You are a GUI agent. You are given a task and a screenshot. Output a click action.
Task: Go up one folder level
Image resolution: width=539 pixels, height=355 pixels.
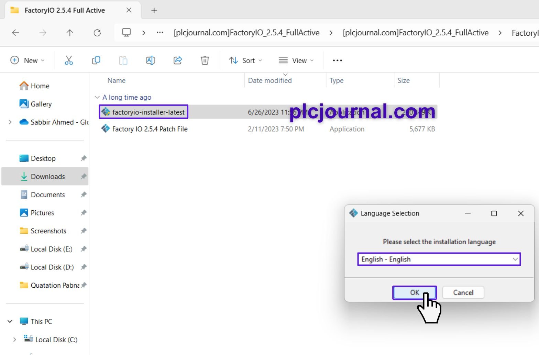point(70,33)
